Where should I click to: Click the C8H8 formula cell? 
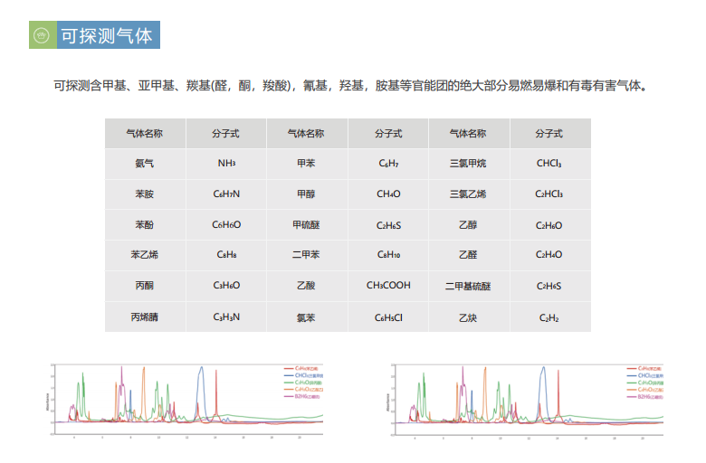(226, 255)
